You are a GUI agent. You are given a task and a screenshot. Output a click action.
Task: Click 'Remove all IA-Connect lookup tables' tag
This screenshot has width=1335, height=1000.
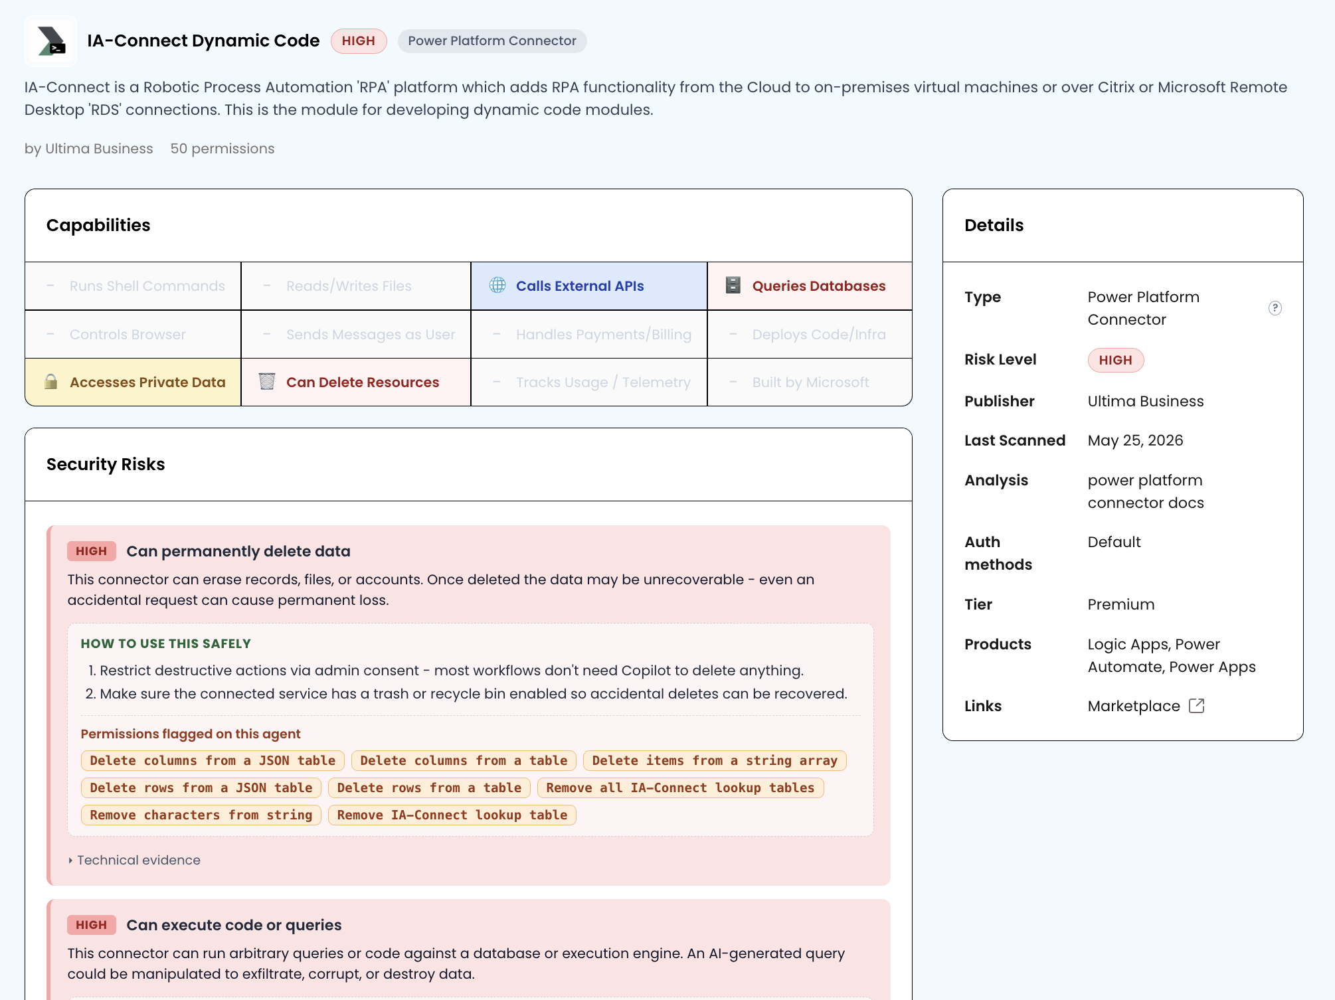680,788
